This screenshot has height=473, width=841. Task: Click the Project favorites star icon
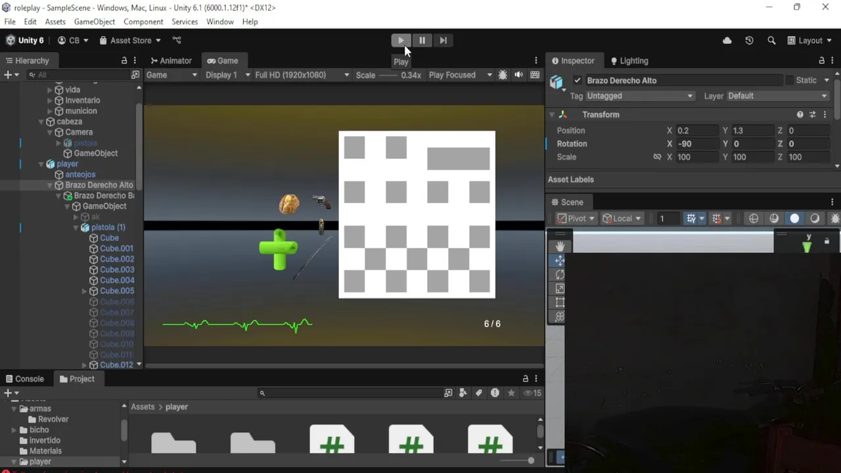(x=511, y=393)
